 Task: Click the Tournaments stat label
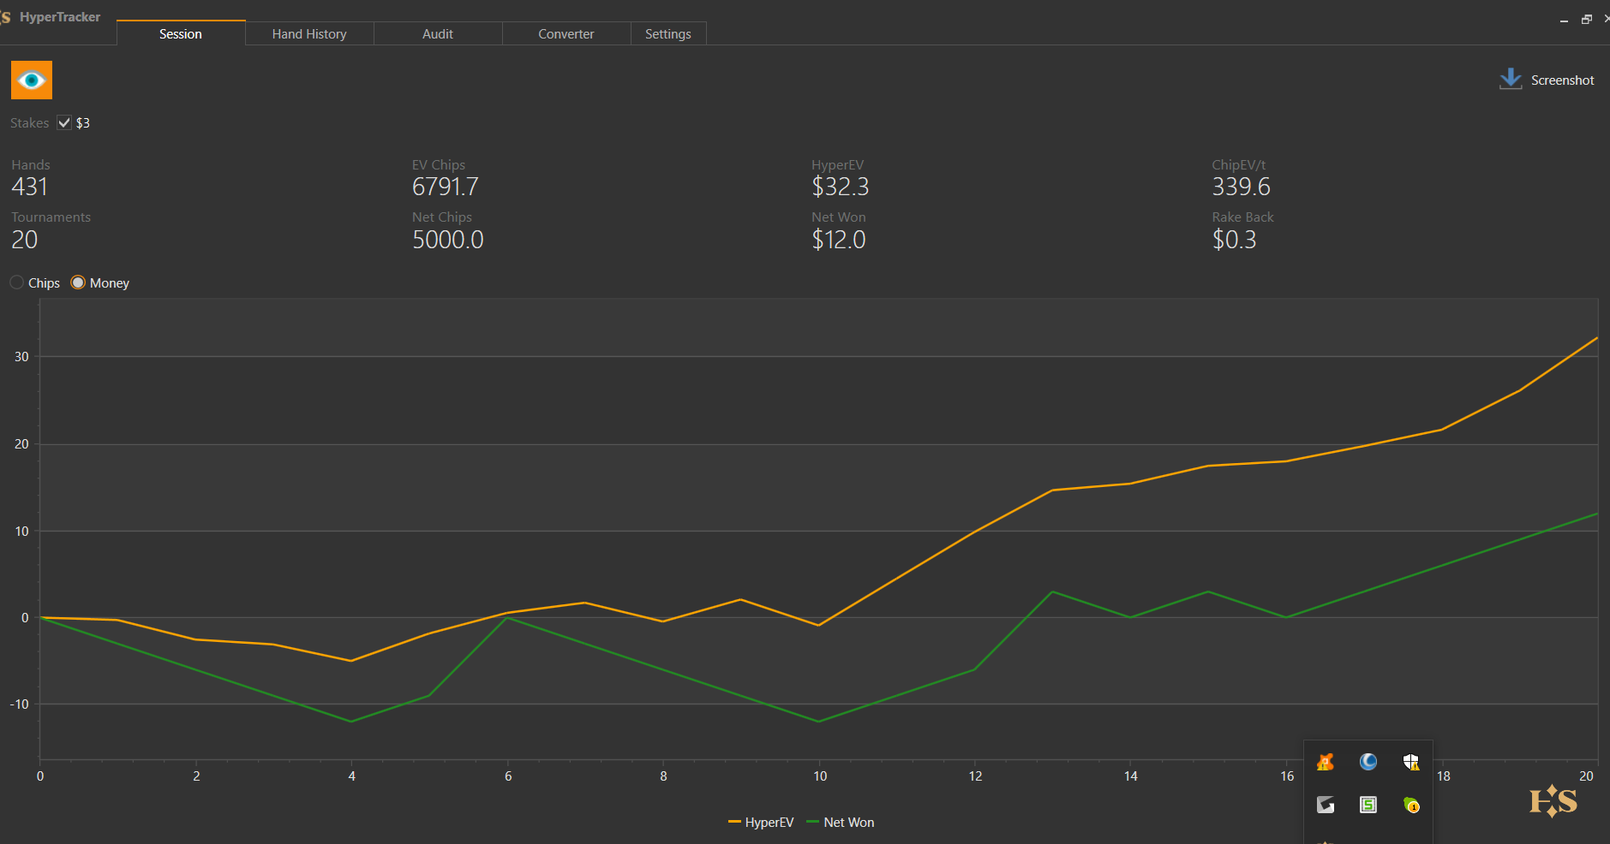point(51,217)
